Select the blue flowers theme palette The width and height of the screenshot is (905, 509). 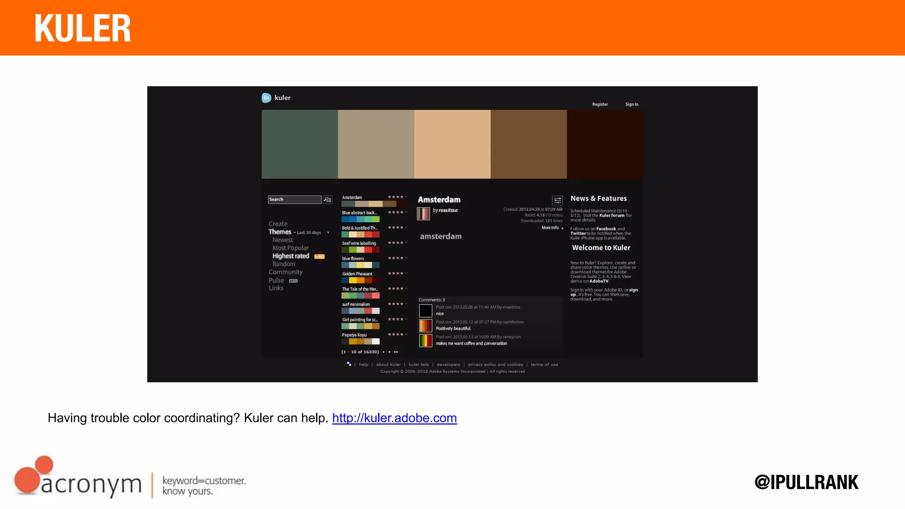click(x=361, y=265)
